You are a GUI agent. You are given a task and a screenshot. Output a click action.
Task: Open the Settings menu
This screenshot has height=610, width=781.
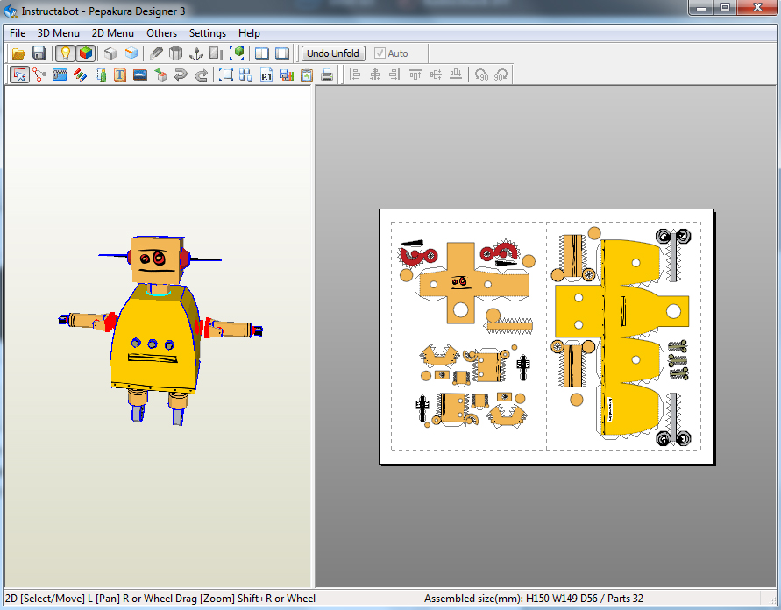(x=207, y=32)
